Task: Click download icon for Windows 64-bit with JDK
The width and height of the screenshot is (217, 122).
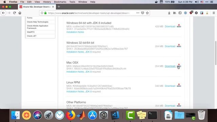Action: coord(179,26)
